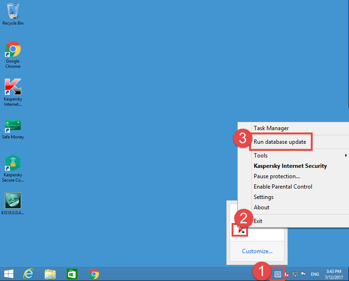Open the Action Center flag icon
The height and width of the screenshot is (281, 349).
(x=303, y=274)
